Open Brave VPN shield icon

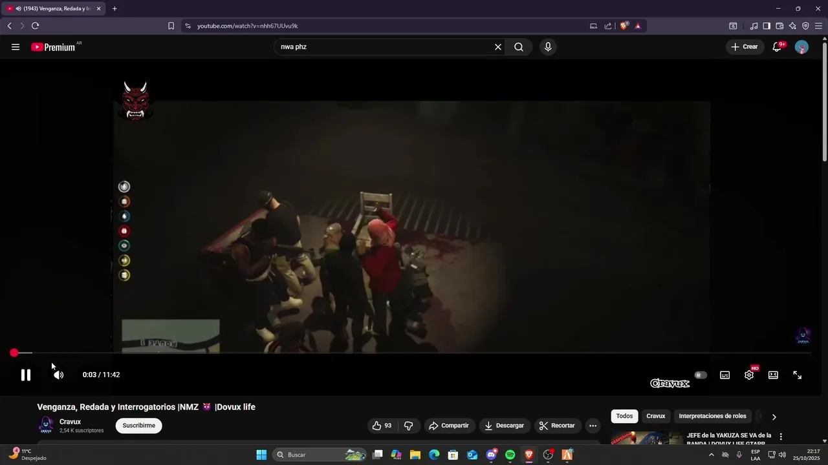pos(805,26)
